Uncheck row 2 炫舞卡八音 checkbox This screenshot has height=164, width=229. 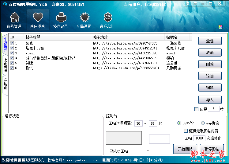coord(12,48)
